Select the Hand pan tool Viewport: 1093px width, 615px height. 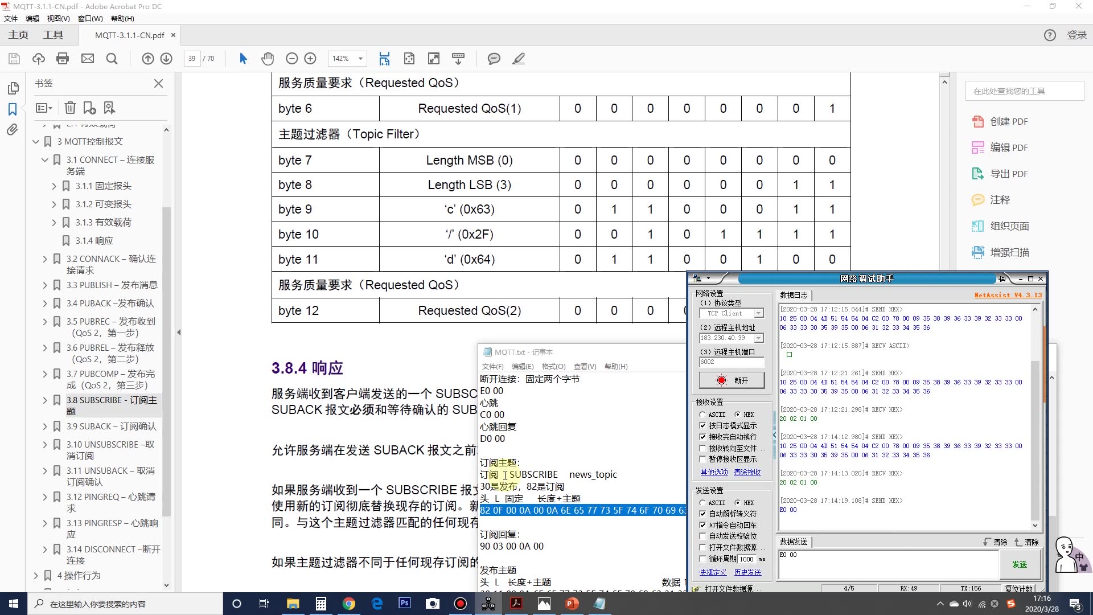268,59
